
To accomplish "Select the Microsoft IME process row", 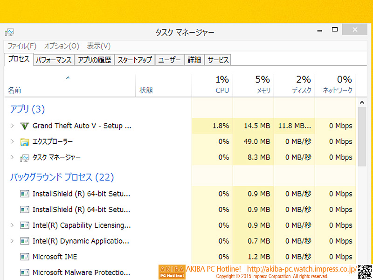I will [180, 257].
